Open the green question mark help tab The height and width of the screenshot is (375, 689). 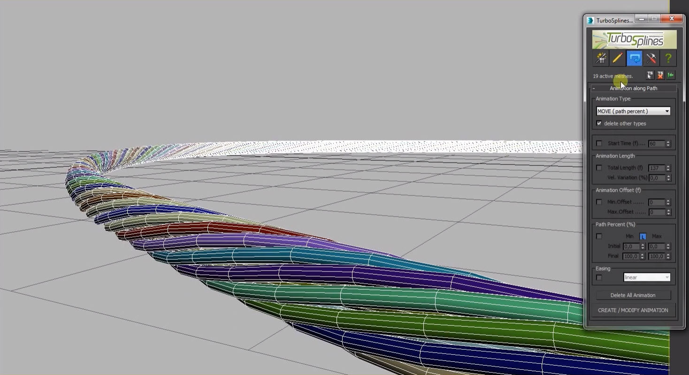click(x=668, y=58)
